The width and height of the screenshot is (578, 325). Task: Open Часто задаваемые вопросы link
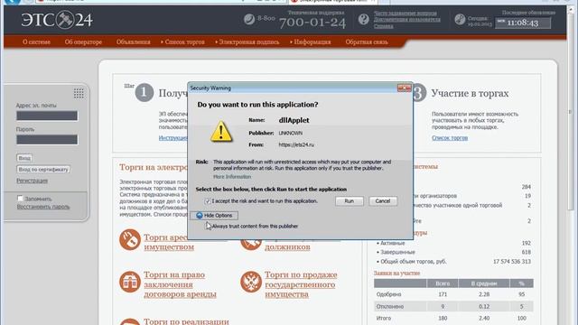(x=406, y=13)
